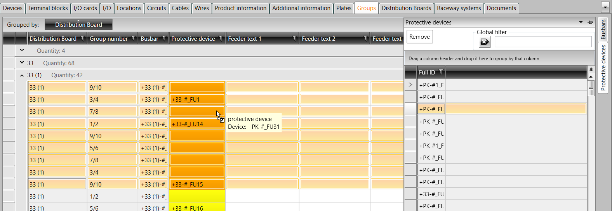This screenshot has width=612, height=211.
Task: Click the Remove button
Action: point(419,37)
